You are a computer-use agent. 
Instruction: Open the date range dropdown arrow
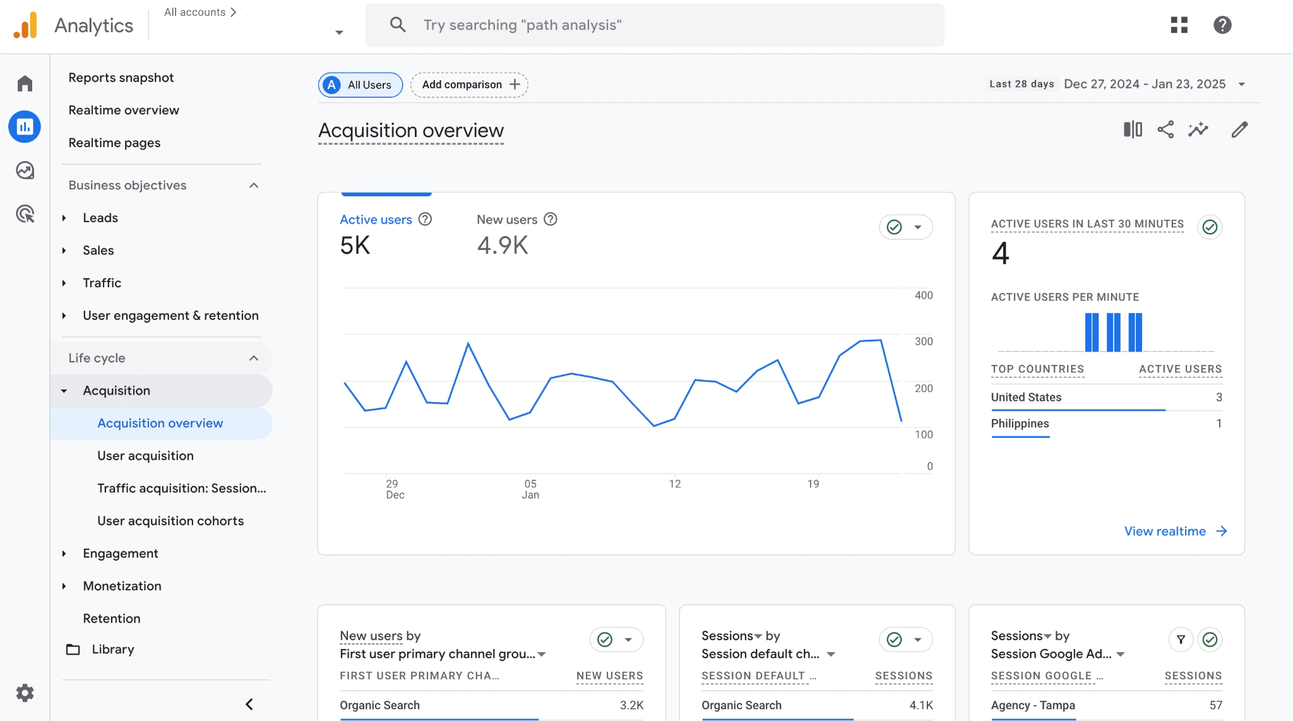1241,84
